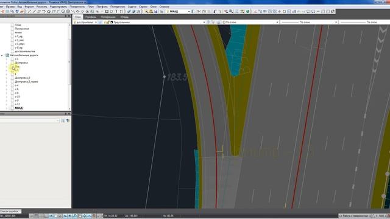This screenshot has width=390, height=219.
Task: Click the Автомобильные дороги group icon
Action: tap(7, 55)
